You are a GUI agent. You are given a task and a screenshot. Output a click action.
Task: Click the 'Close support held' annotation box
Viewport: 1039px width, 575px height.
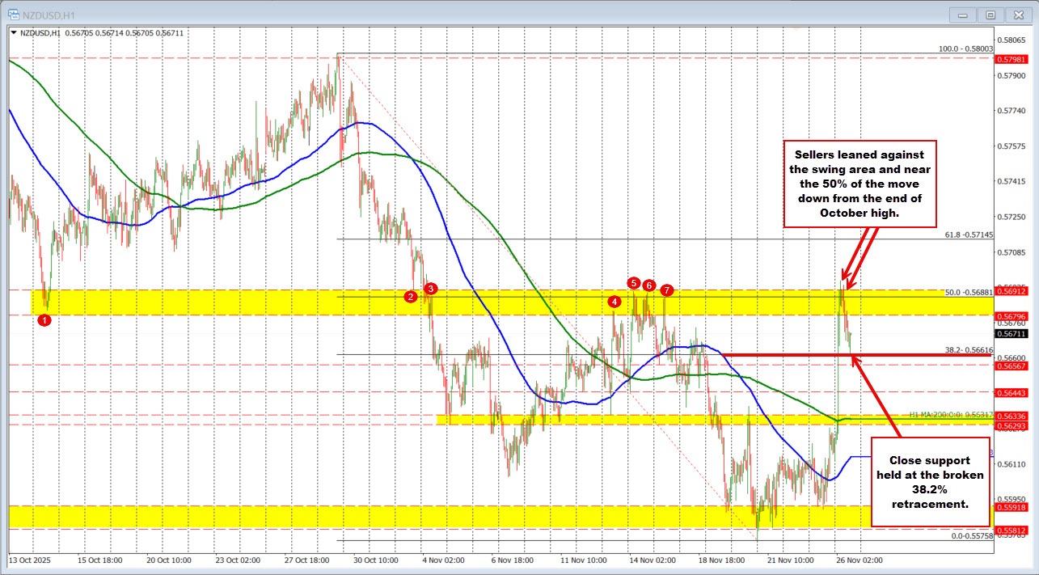click(931, 481)
